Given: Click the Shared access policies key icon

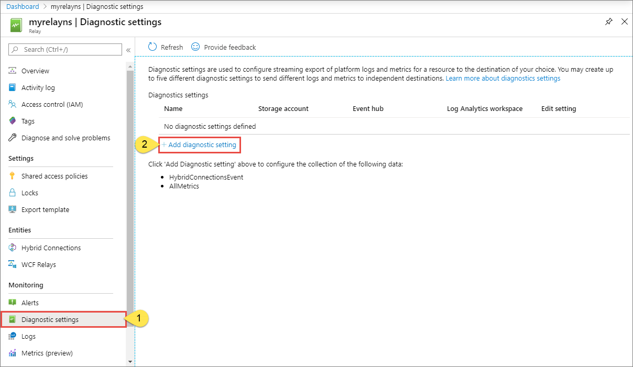Looking at the screenshot, I should coord(13,176).
